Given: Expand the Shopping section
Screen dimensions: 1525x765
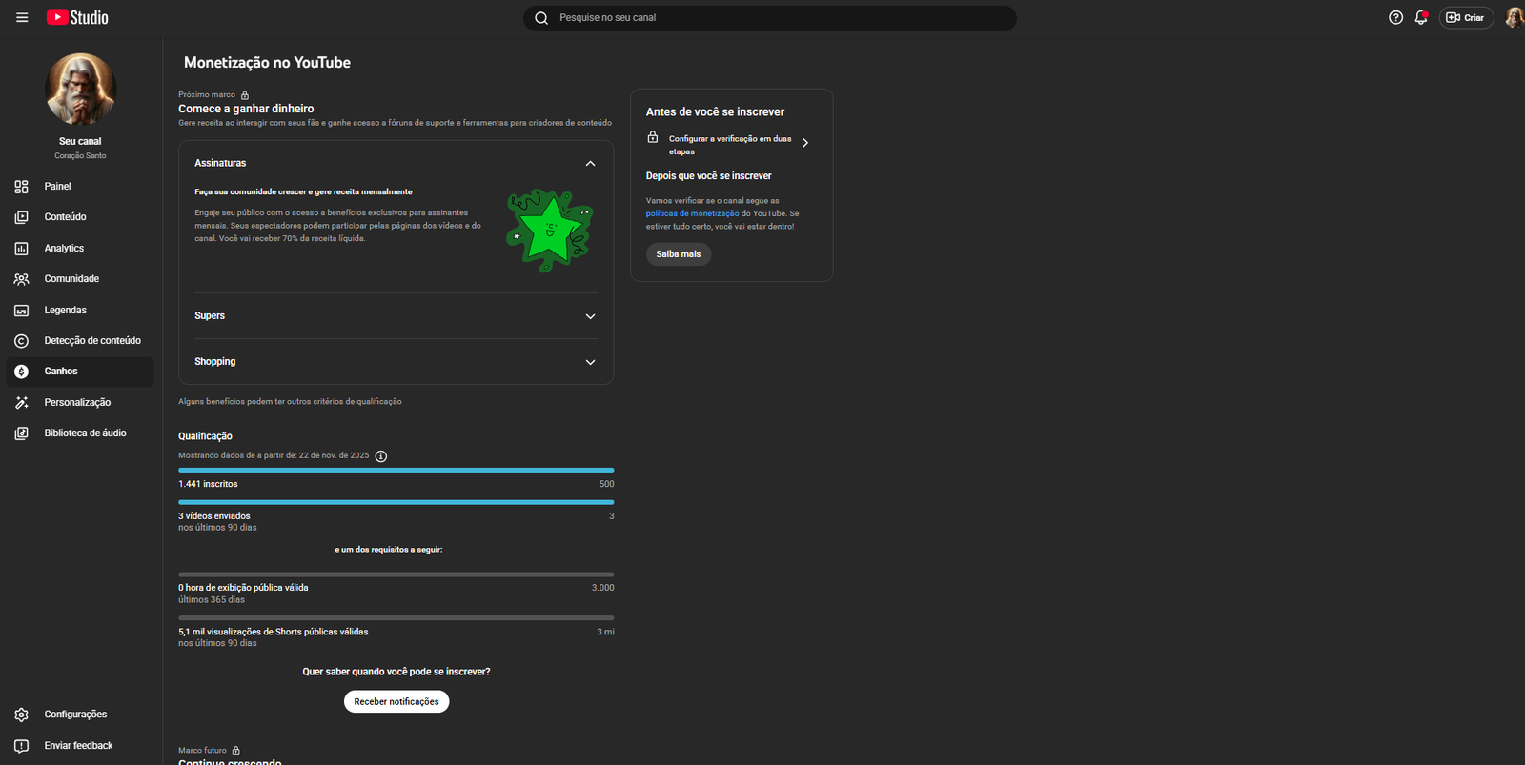Looking at the screenshot, I should [x=590, y=362].
